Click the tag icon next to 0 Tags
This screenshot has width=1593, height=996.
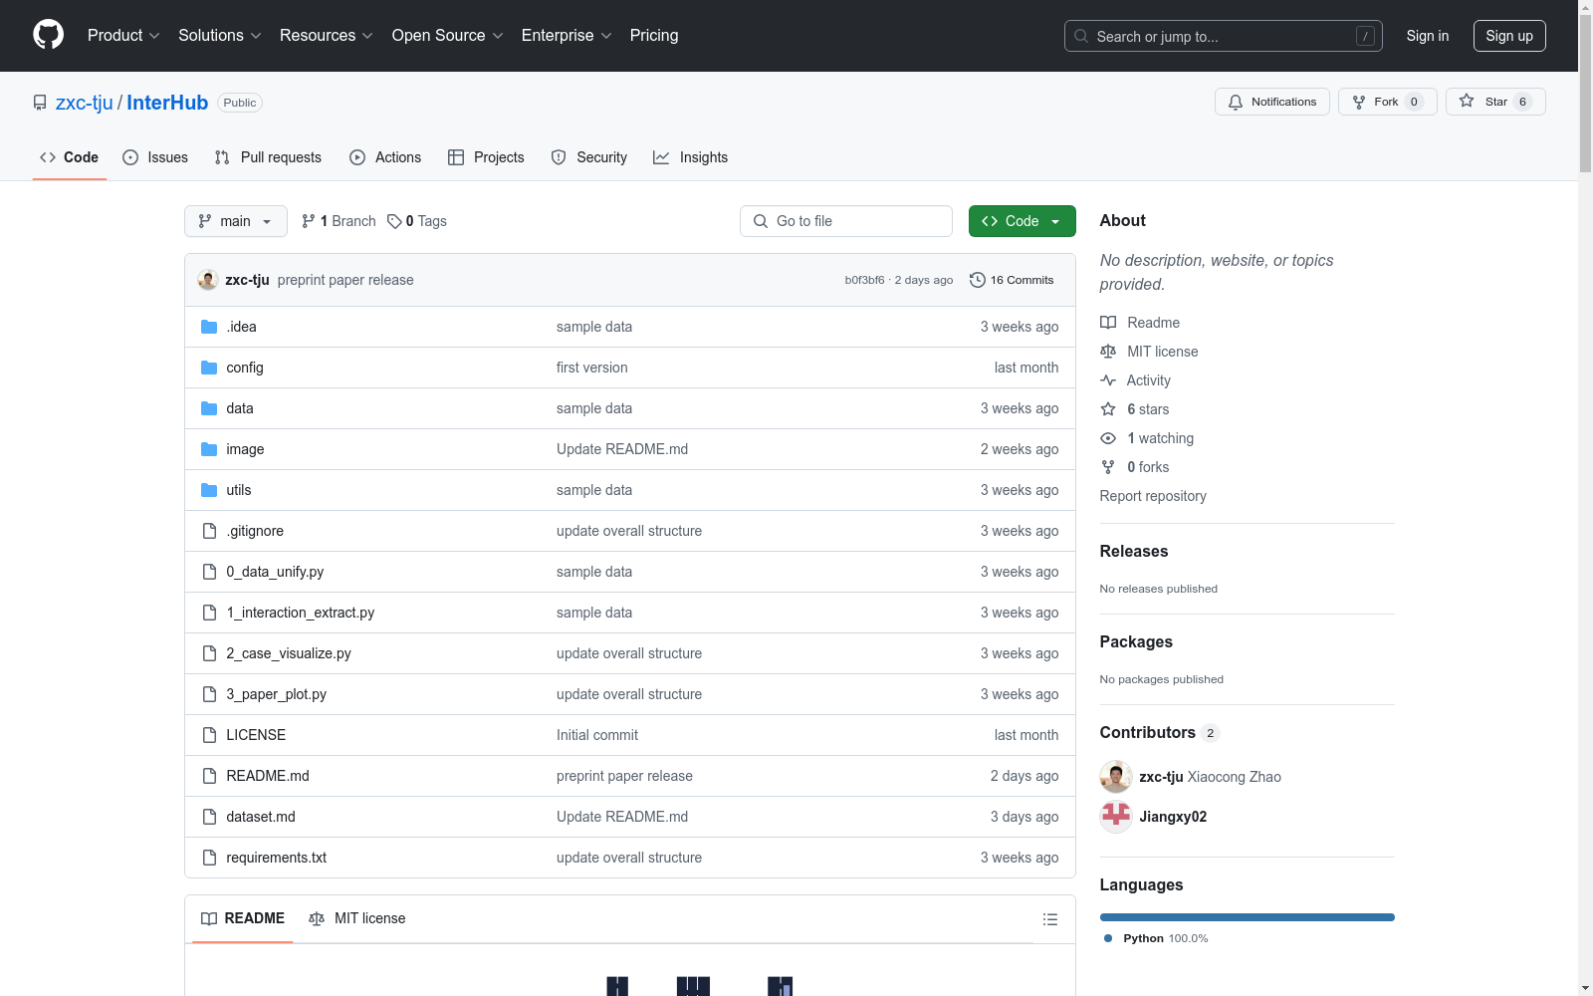394,221
